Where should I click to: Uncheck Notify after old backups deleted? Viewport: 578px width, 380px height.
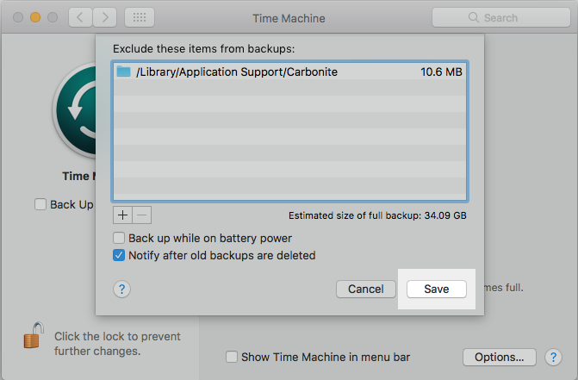tap(119, 255)
